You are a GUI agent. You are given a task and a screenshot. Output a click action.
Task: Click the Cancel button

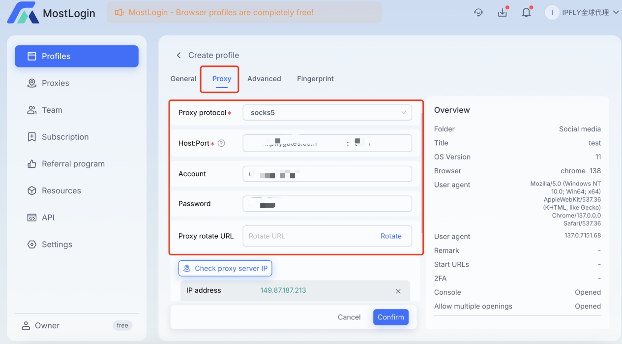[x=349, y=317]
